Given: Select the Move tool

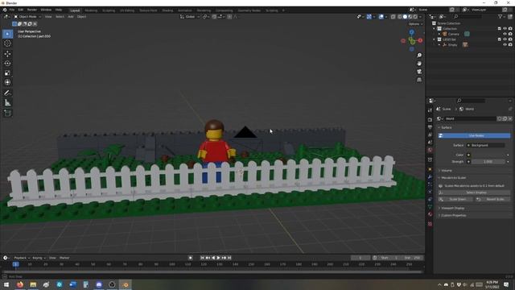Looking at the screenshot, I should tap(7, 54).
